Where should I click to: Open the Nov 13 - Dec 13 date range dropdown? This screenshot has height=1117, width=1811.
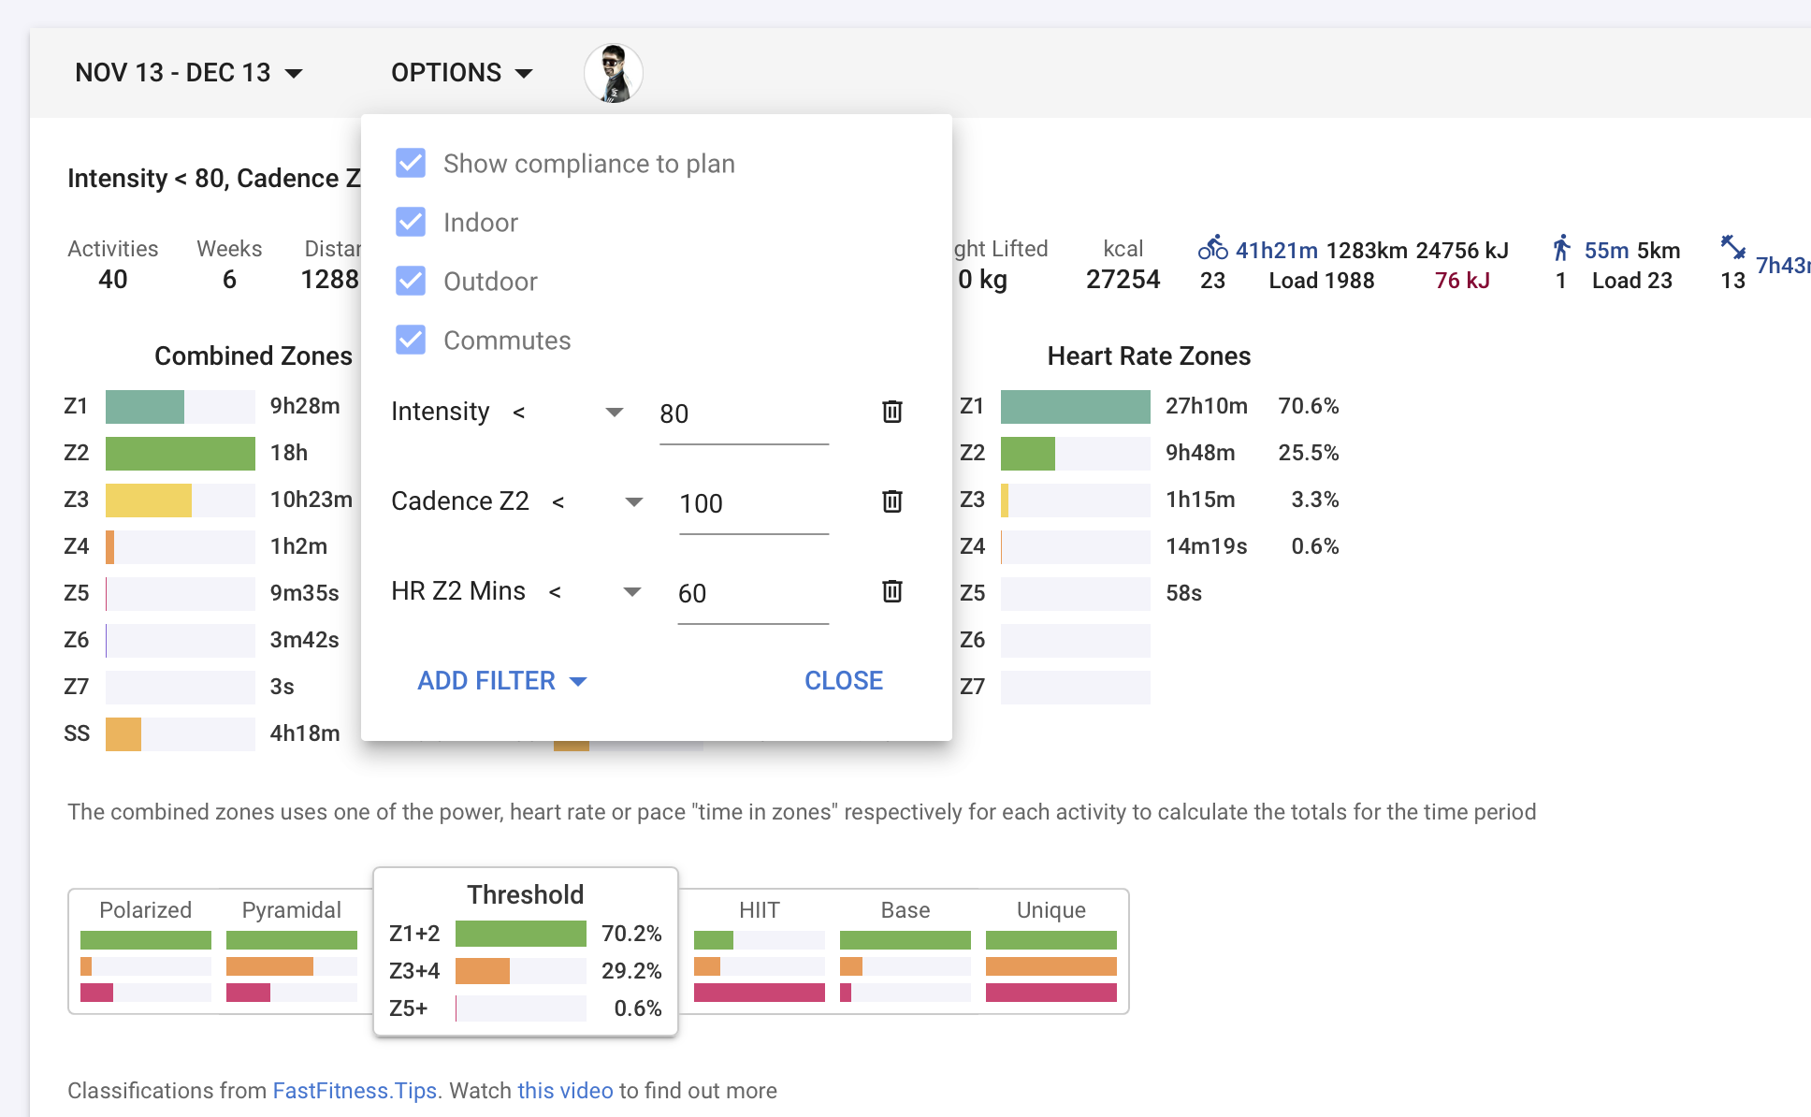pyautogui.click(x=189, y=73)
